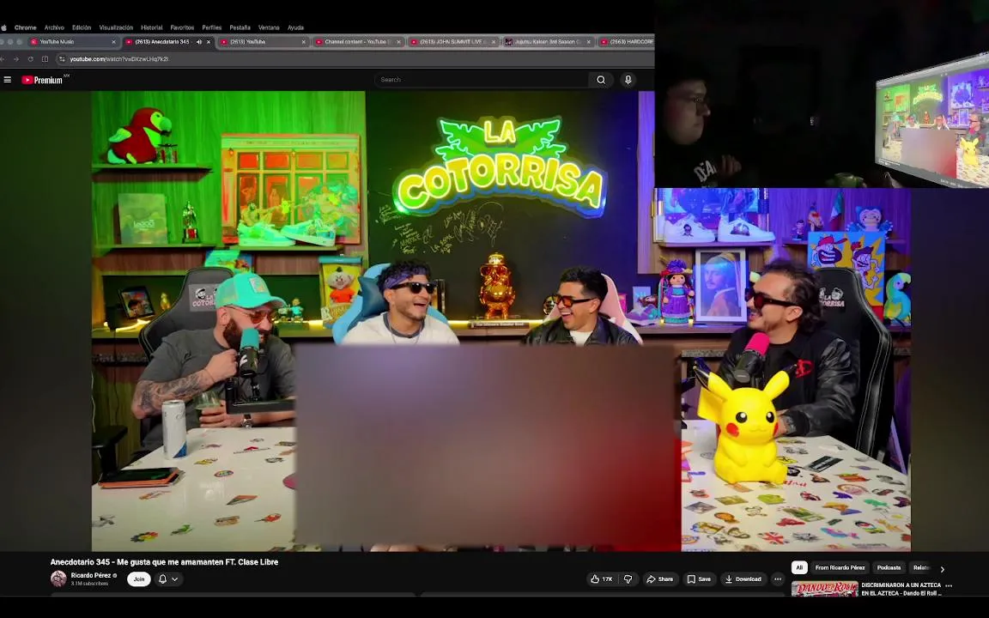Open notification bell dropdown

168,579
